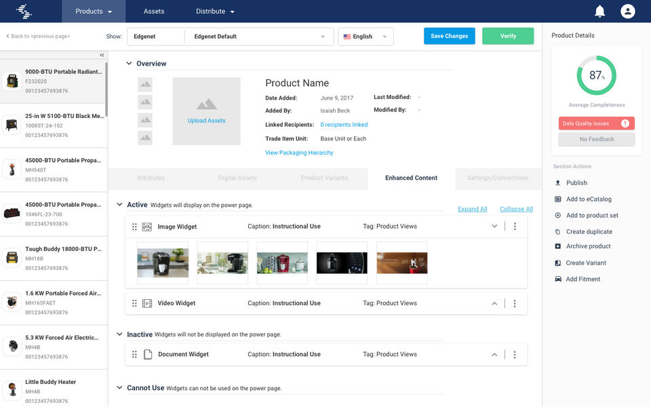Click the Add Fitment car icon
This screenshot has width=651, height=407.
pyautogui.click(x=558, y=279)
